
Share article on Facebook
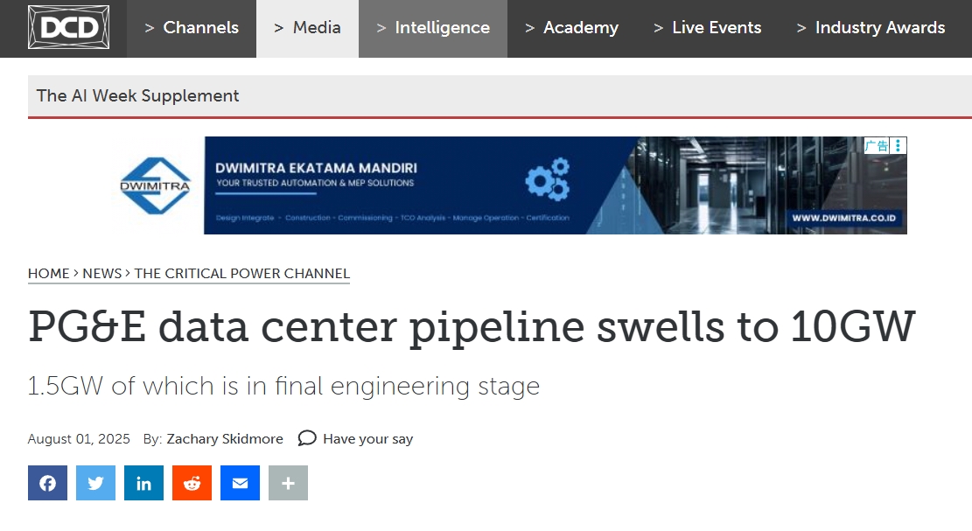[48, 483]
